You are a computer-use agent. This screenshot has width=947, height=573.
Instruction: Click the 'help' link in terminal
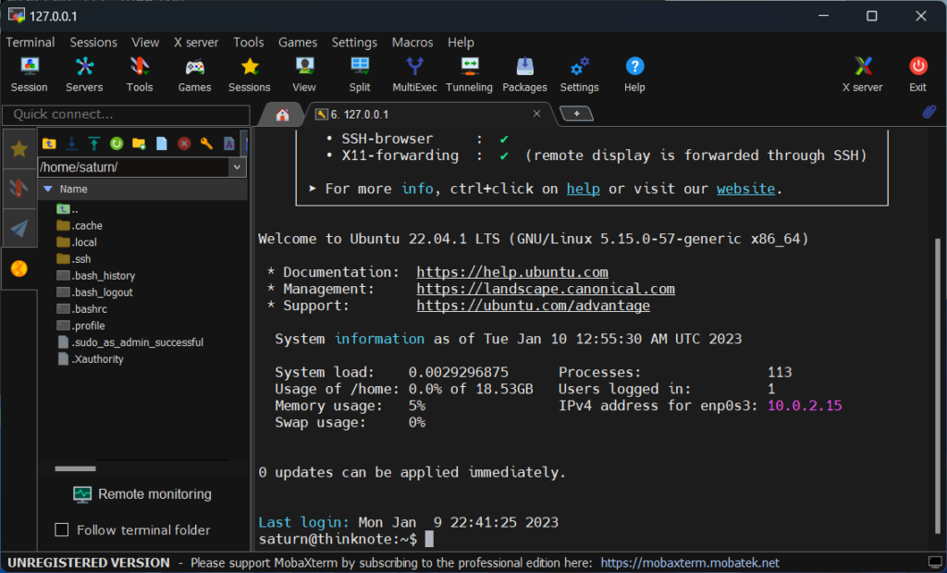(583, 189)
